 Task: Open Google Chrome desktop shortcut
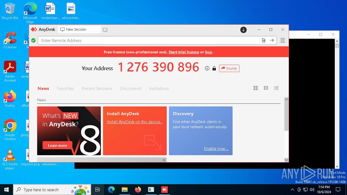click(10, 130)
